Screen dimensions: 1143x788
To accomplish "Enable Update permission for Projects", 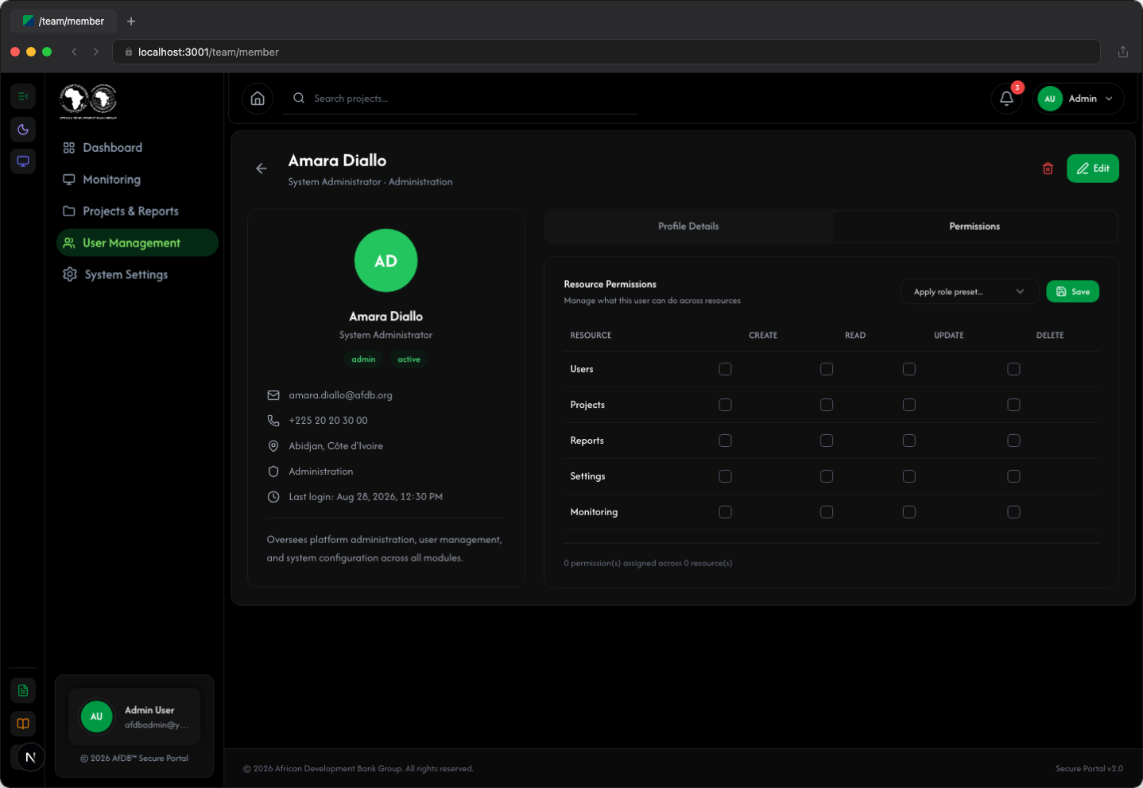I will [x=909, y=405].
